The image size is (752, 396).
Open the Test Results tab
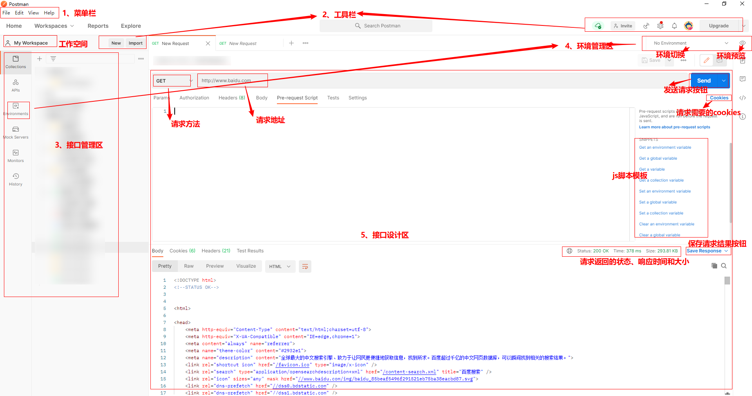[250, 251]
